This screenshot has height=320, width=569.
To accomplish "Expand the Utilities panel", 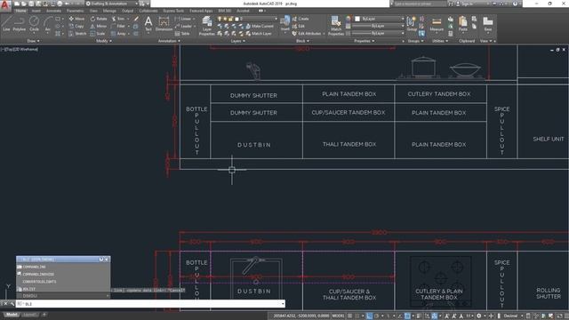I will tap(440, 41).
